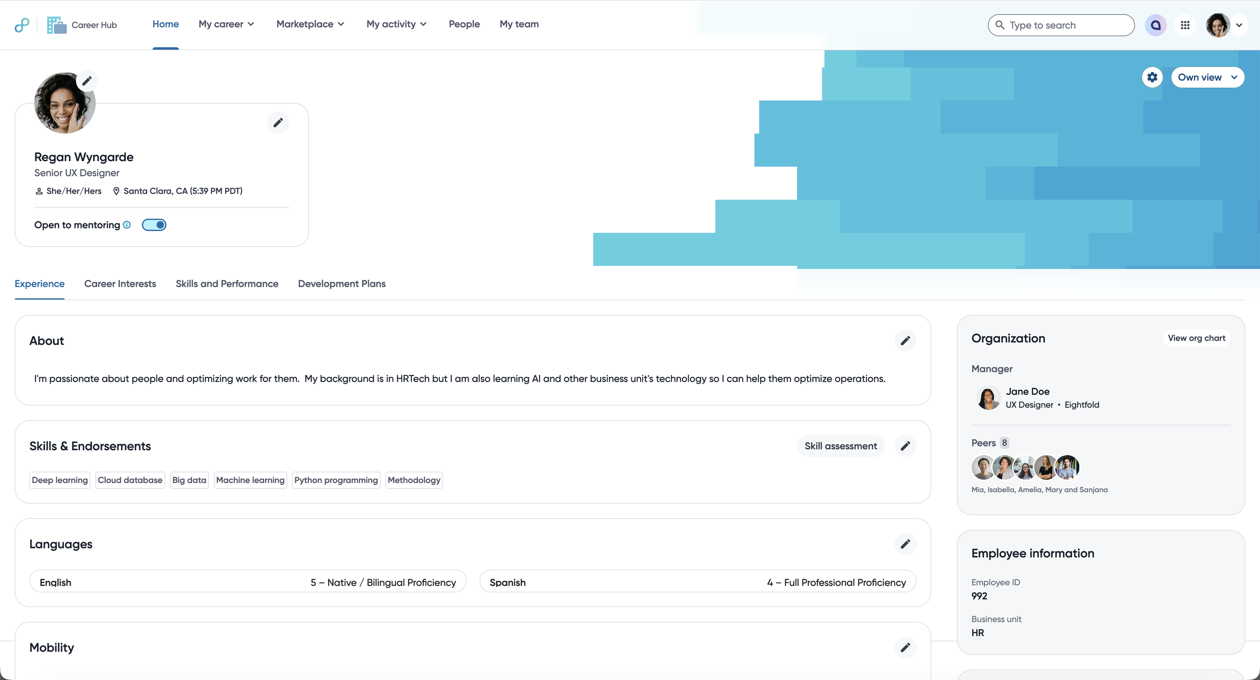Open the edit pencil for Skills & Endorsements
1260x680 pixels.
click(905, 446)
